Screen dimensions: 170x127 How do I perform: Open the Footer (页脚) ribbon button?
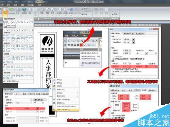click(x=47, y=11)
